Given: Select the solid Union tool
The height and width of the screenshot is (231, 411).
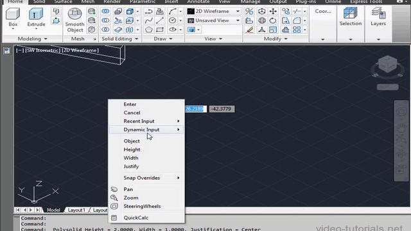Looking at the screenshot, I should [x=105, y=12].
